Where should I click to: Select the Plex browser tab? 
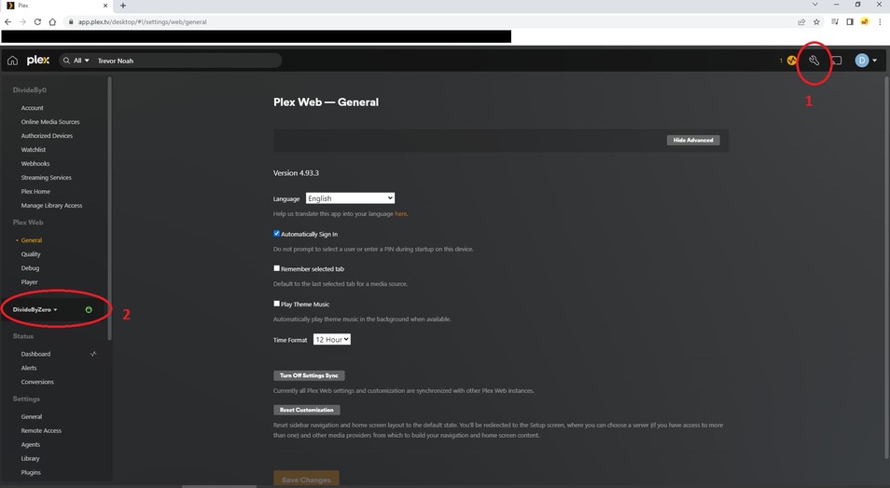[x=57, y=6]
